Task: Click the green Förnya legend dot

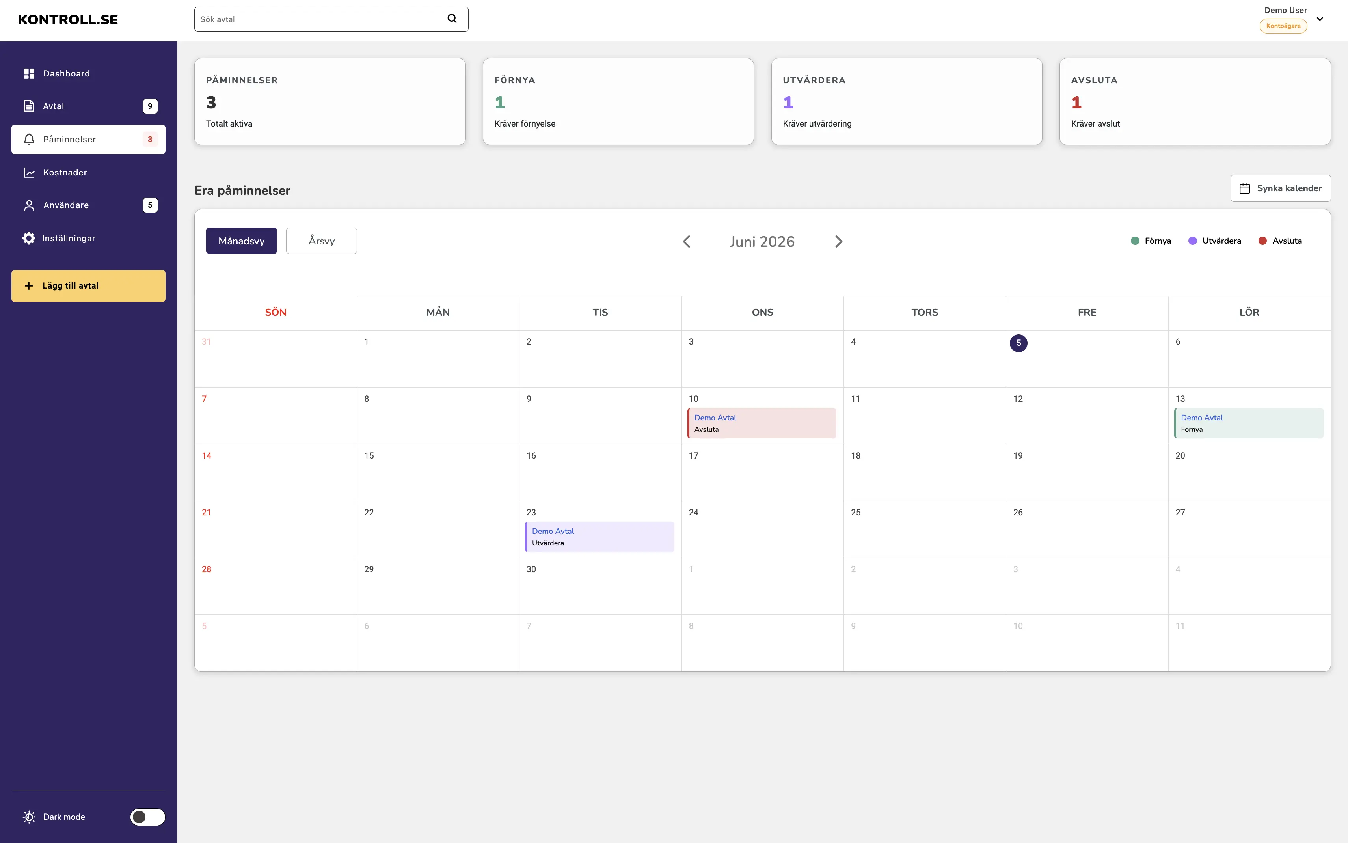Action: 1135,241
